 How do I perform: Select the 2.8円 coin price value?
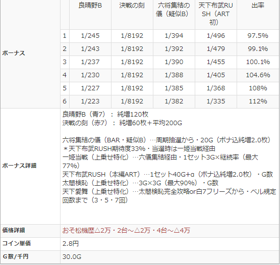tap(71, 244)
